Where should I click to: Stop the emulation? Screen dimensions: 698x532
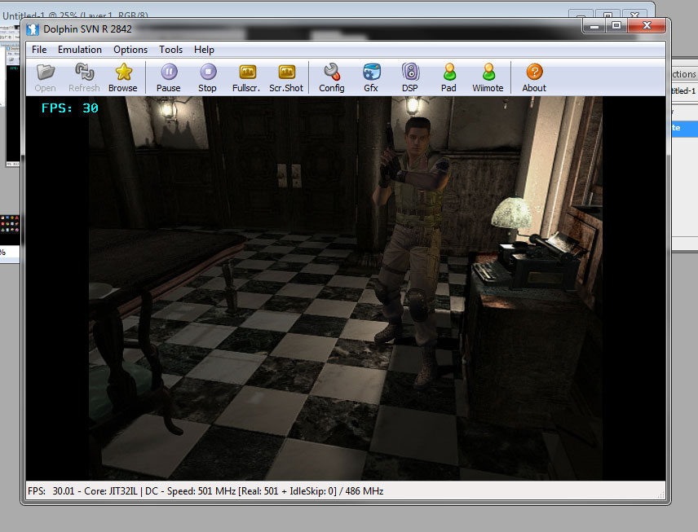coord(208,72)
